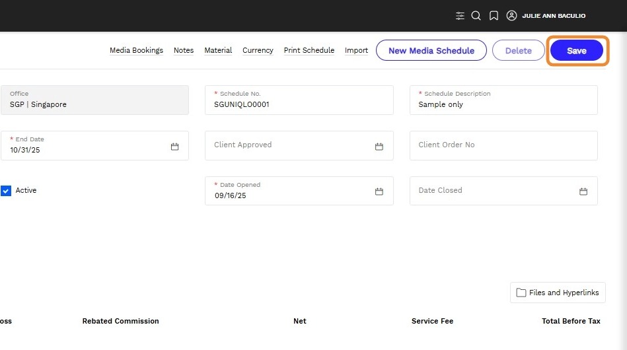Open the Currency option

coord(258,51)
